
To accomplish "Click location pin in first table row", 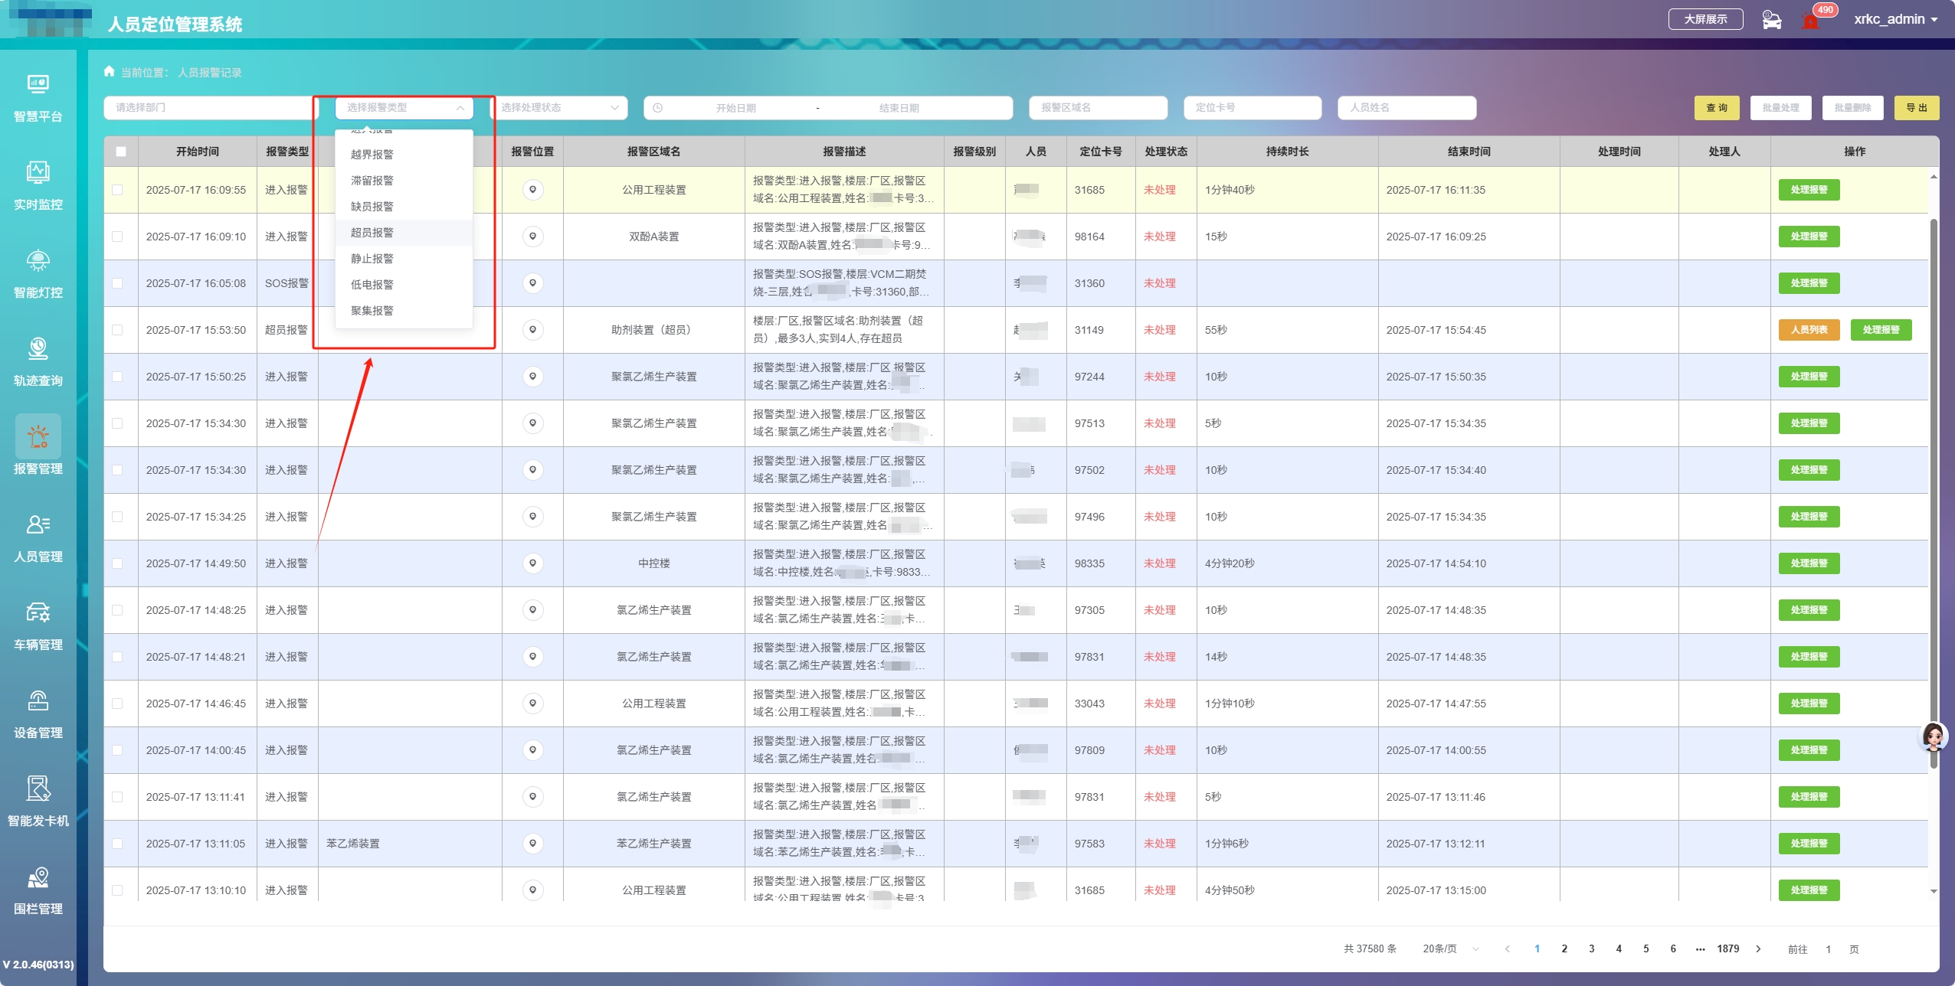I will tap(532, 190).
